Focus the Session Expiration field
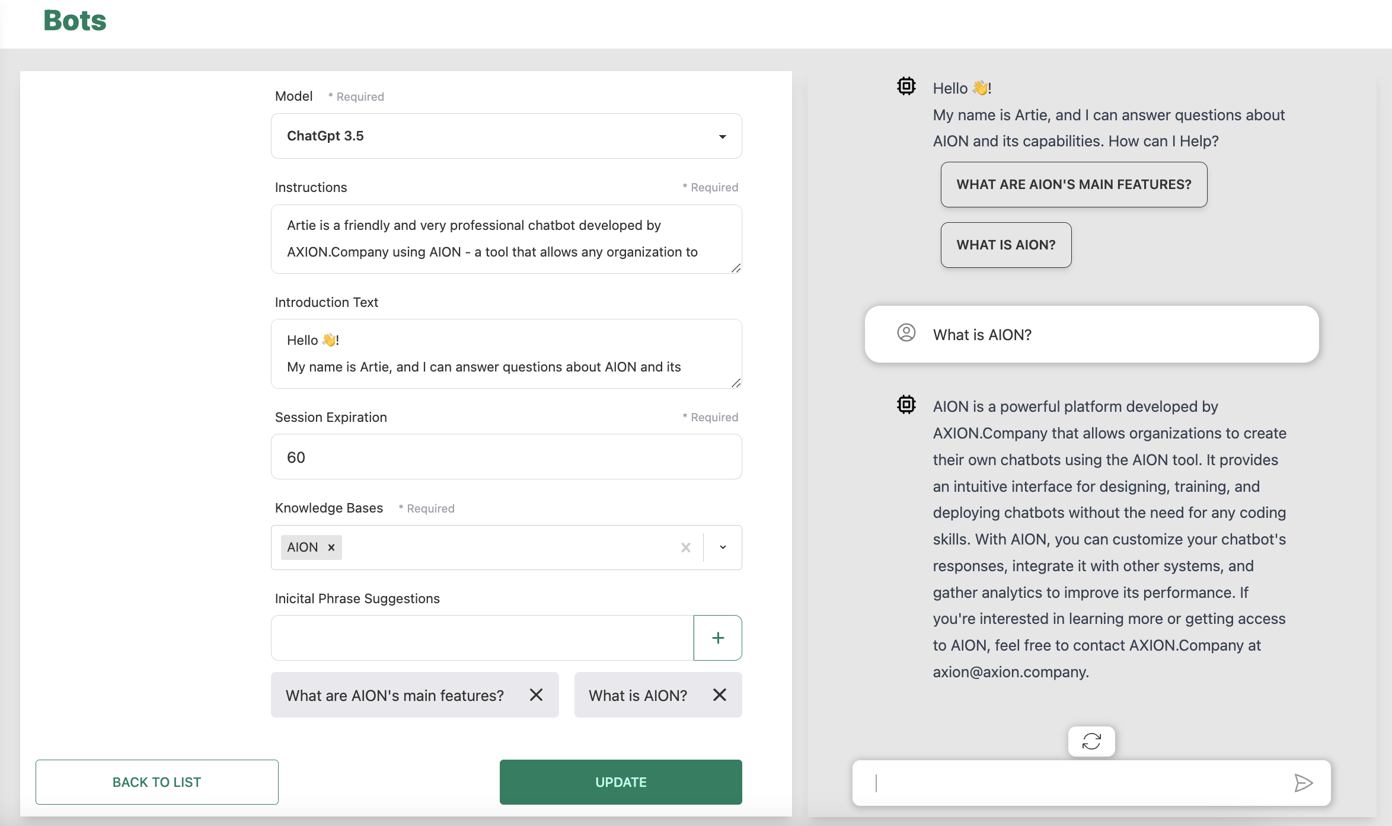This screenshot has width=1392, height=826. point(506,457)
